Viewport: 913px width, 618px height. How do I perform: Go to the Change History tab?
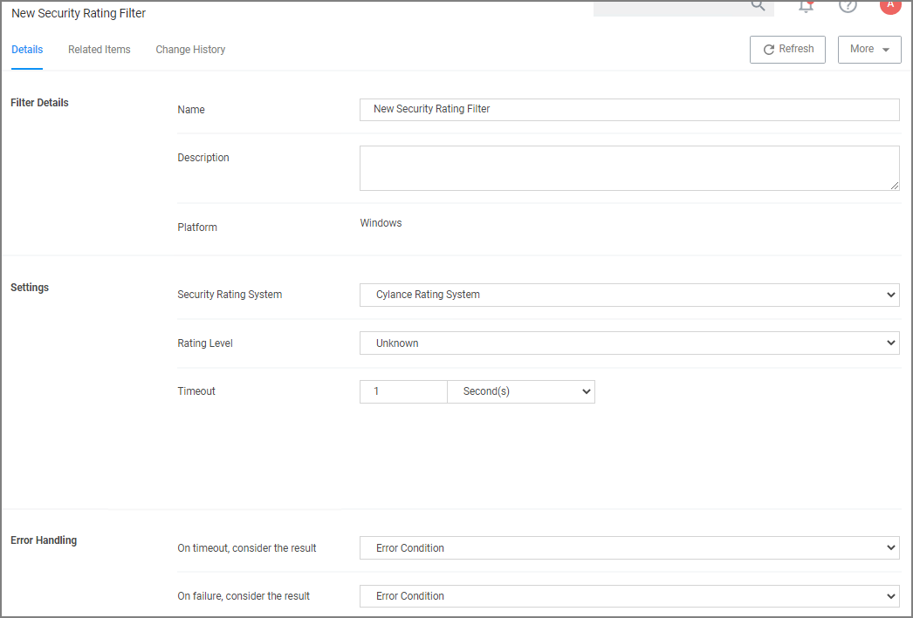click(190, 50)
